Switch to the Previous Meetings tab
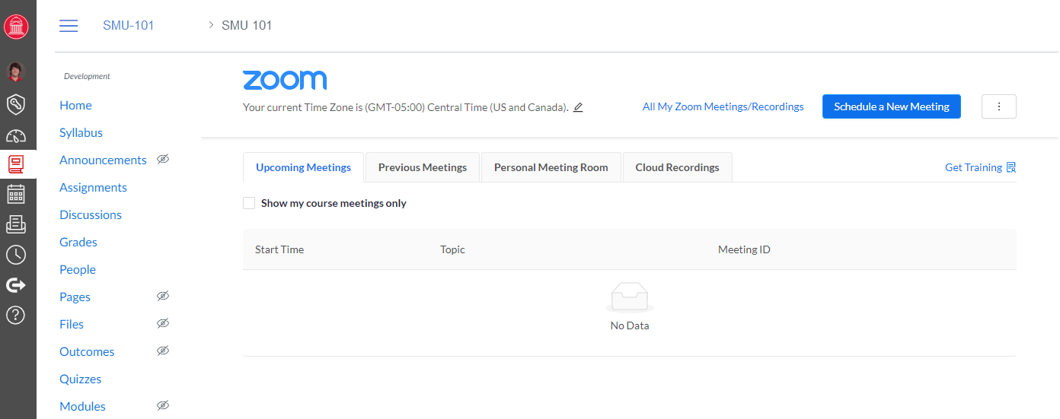The height and width of the screenshot is (419, 1060). click(423, 167)
